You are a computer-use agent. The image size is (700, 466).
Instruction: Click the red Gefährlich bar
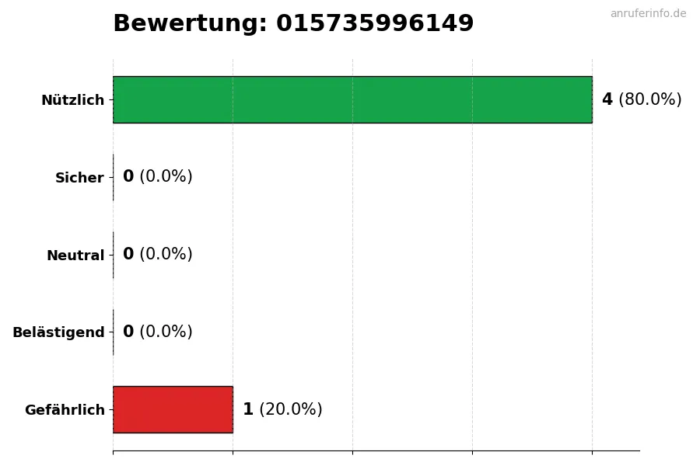point(173,409)
